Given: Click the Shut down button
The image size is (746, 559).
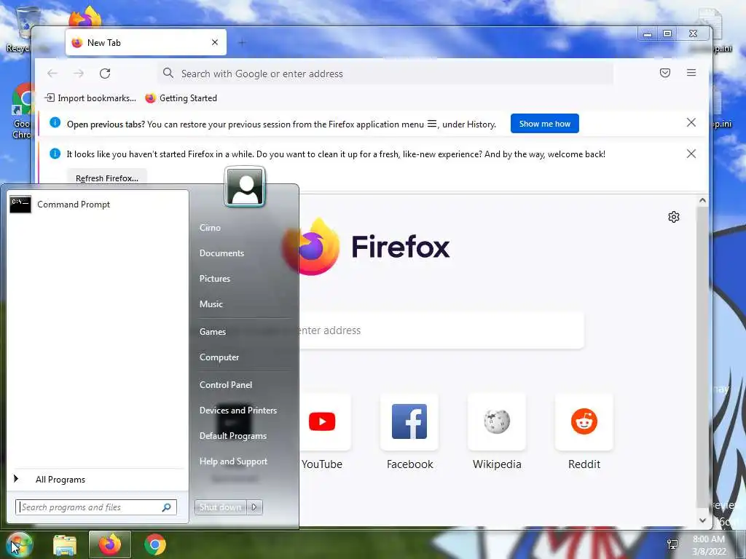Looking at the screenshot, I should (220, 507).
